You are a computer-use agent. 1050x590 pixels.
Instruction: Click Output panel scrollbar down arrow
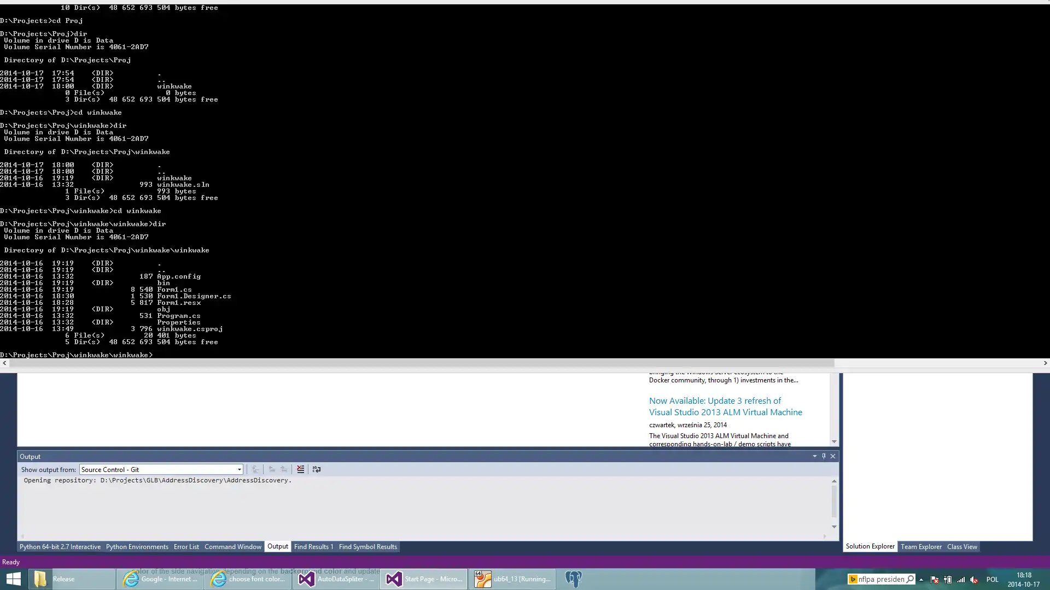(x=834, y=527)
